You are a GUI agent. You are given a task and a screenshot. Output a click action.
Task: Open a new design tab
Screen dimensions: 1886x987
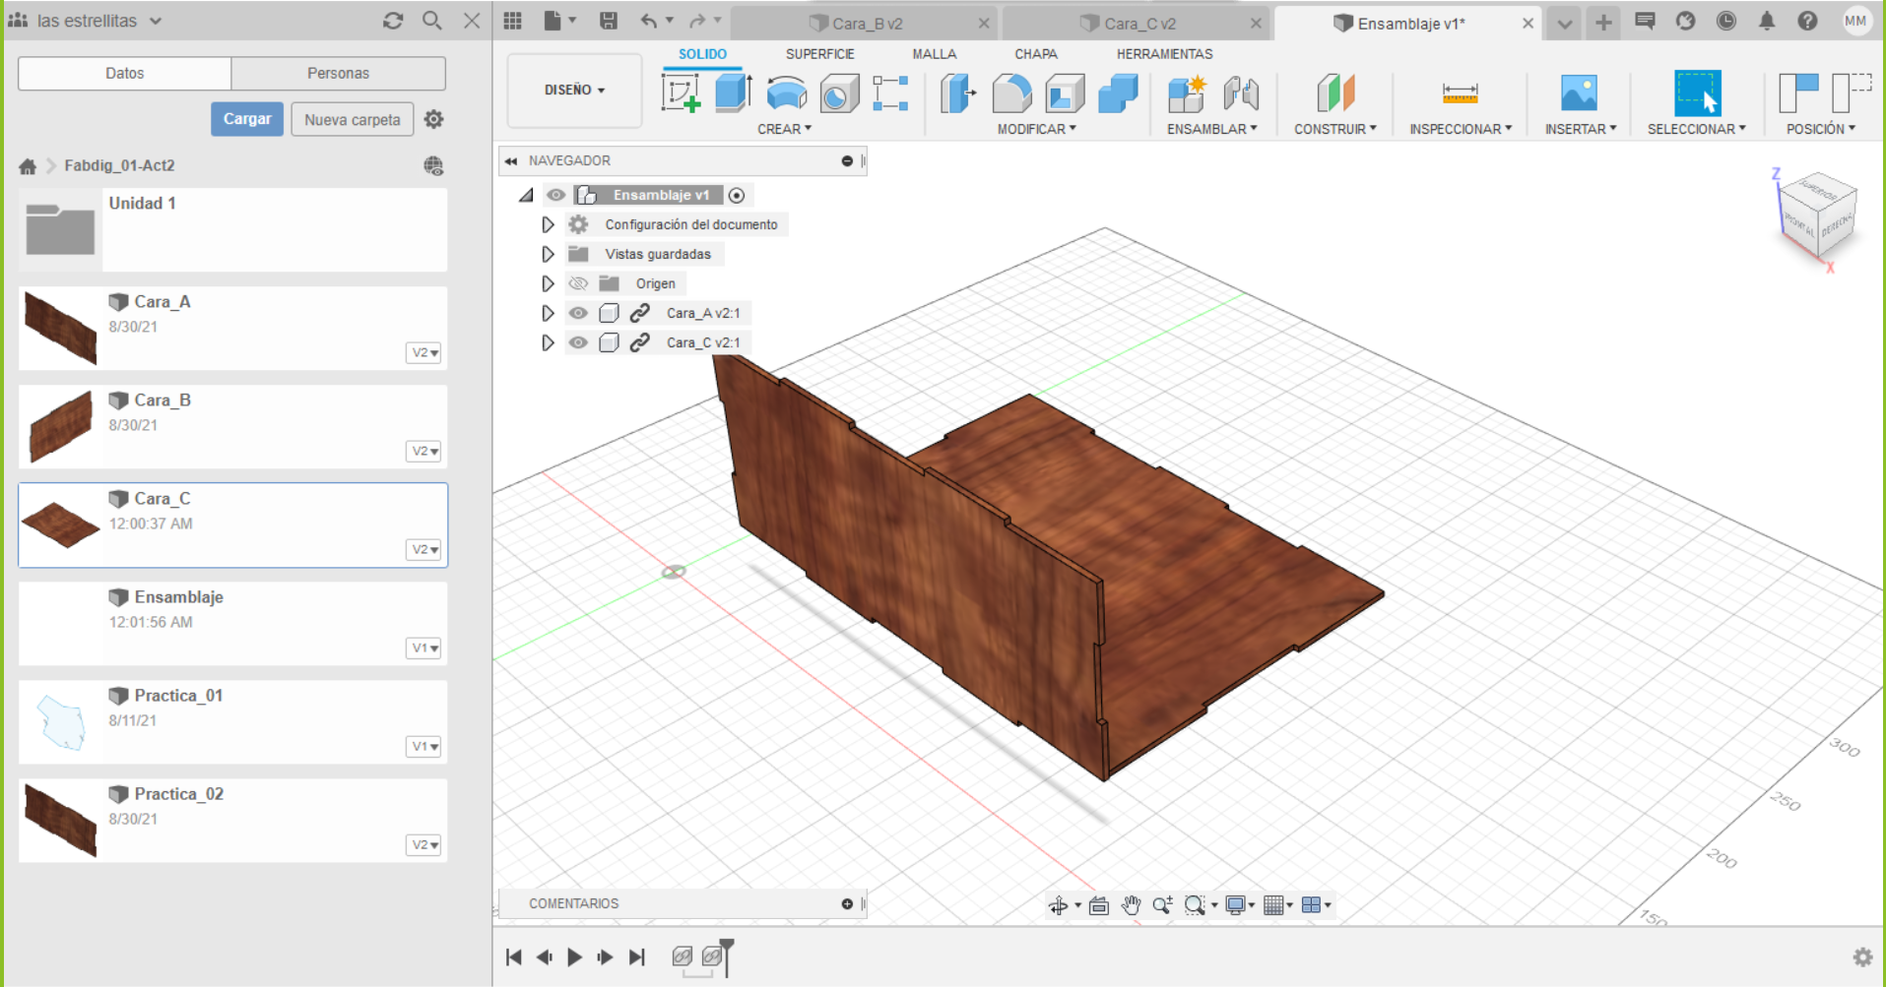point(1603,22)
